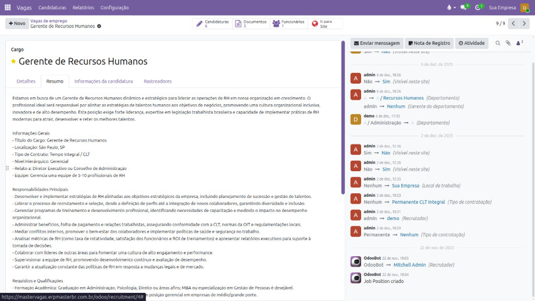
Task: Go to the next record arrow
Action: (526, 23)
